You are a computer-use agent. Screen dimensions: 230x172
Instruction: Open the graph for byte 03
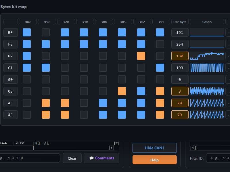[x=207, y=91]
